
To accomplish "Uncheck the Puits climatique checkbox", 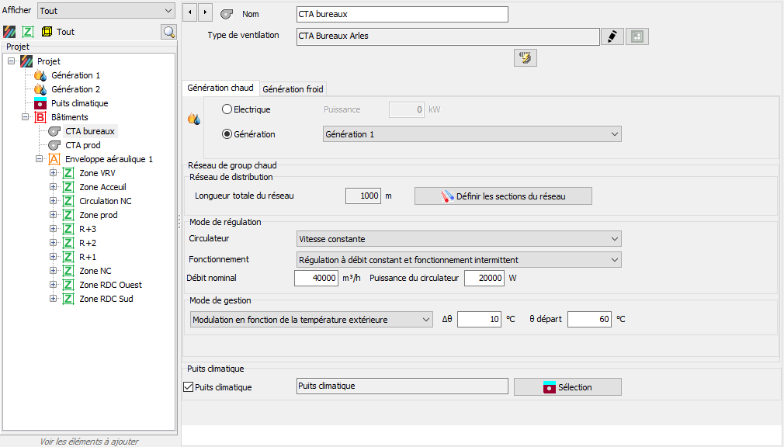I will [189, 387].
